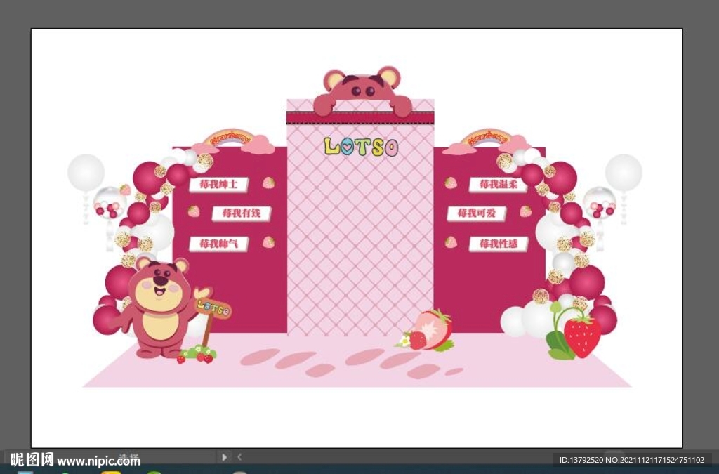Click the large strawberry at right
This screenshot has width=719, height=474.
582,336
